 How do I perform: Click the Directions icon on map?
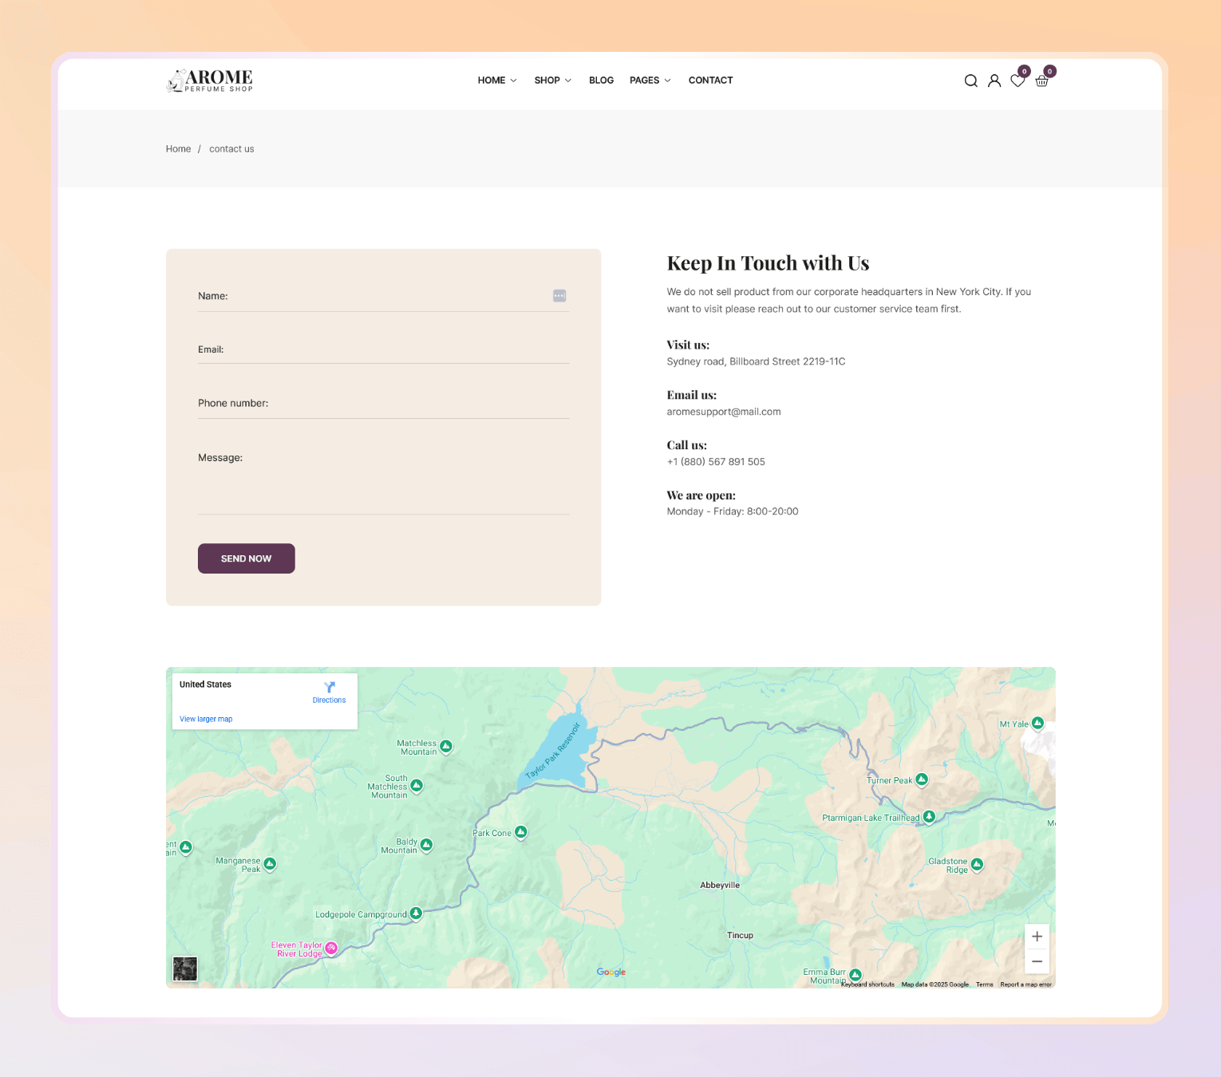[330, 687]
